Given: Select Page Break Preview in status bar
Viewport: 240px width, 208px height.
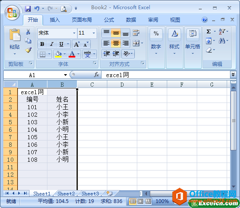Looking at the screenshot, I should [148, 201].
